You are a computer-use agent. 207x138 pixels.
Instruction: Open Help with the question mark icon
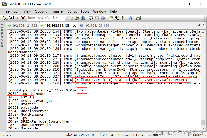[131, 18]
